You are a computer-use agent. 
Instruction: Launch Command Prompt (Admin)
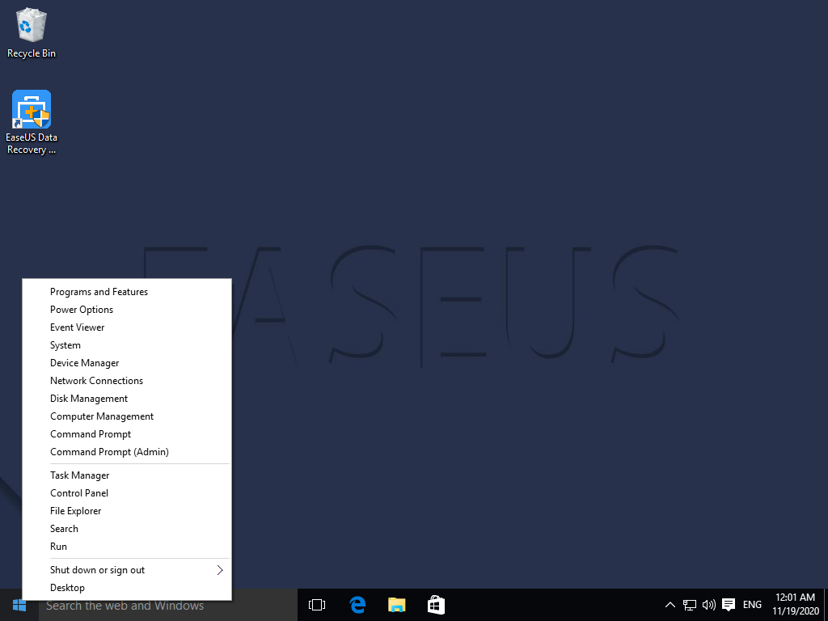click(x=127, y=452)
